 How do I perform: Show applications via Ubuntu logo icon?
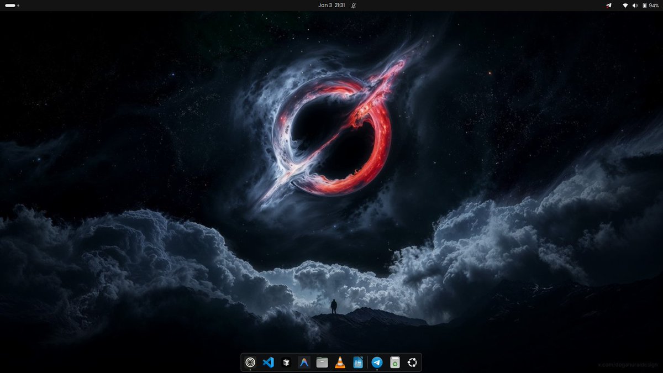pos(412,363)
